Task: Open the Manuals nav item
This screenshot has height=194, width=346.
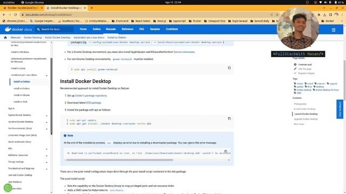Action: 111,29
